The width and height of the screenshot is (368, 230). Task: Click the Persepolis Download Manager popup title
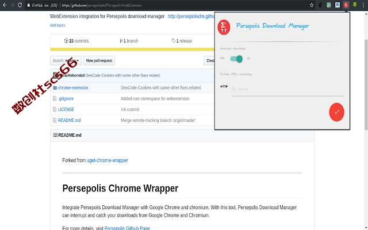pos(273,25)
